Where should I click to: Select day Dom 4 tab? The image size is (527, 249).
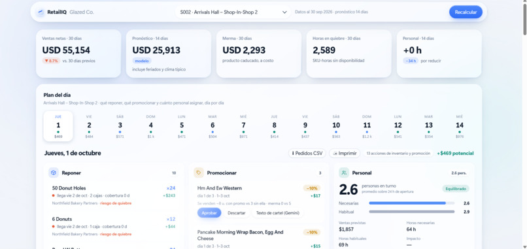(x=150, y=126)
